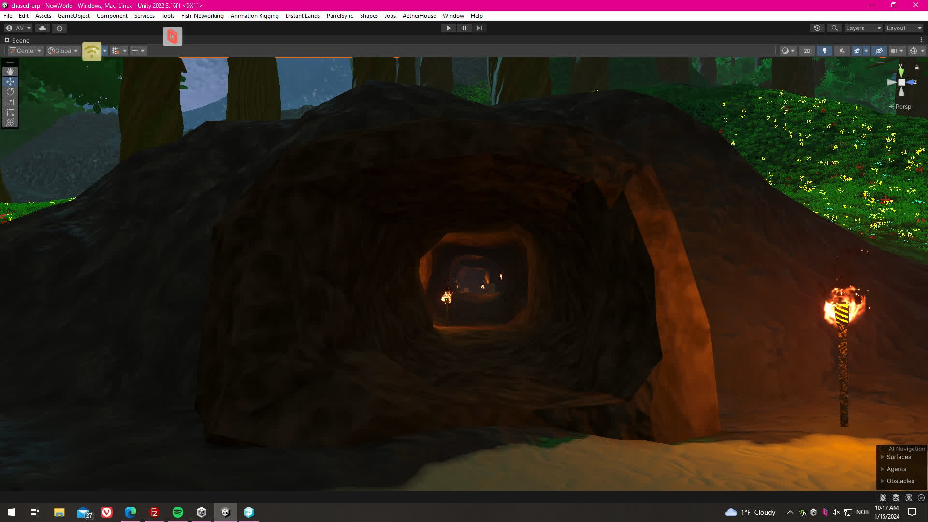Image resolution: width=928 pixels, height=522 pixels.
Task: Click the Step frame button
Action: 479,28
